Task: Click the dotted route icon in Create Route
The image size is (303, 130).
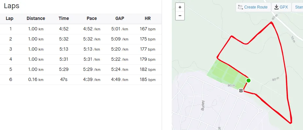Action: click(x=240, y=7)
